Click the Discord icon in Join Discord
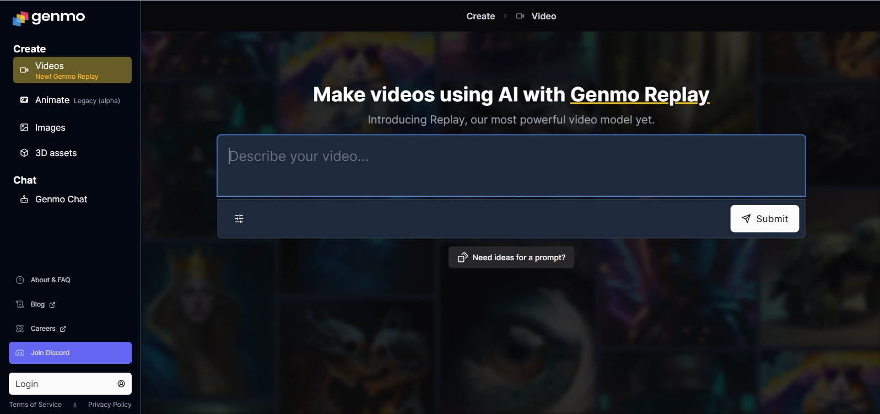 (20, 353)
